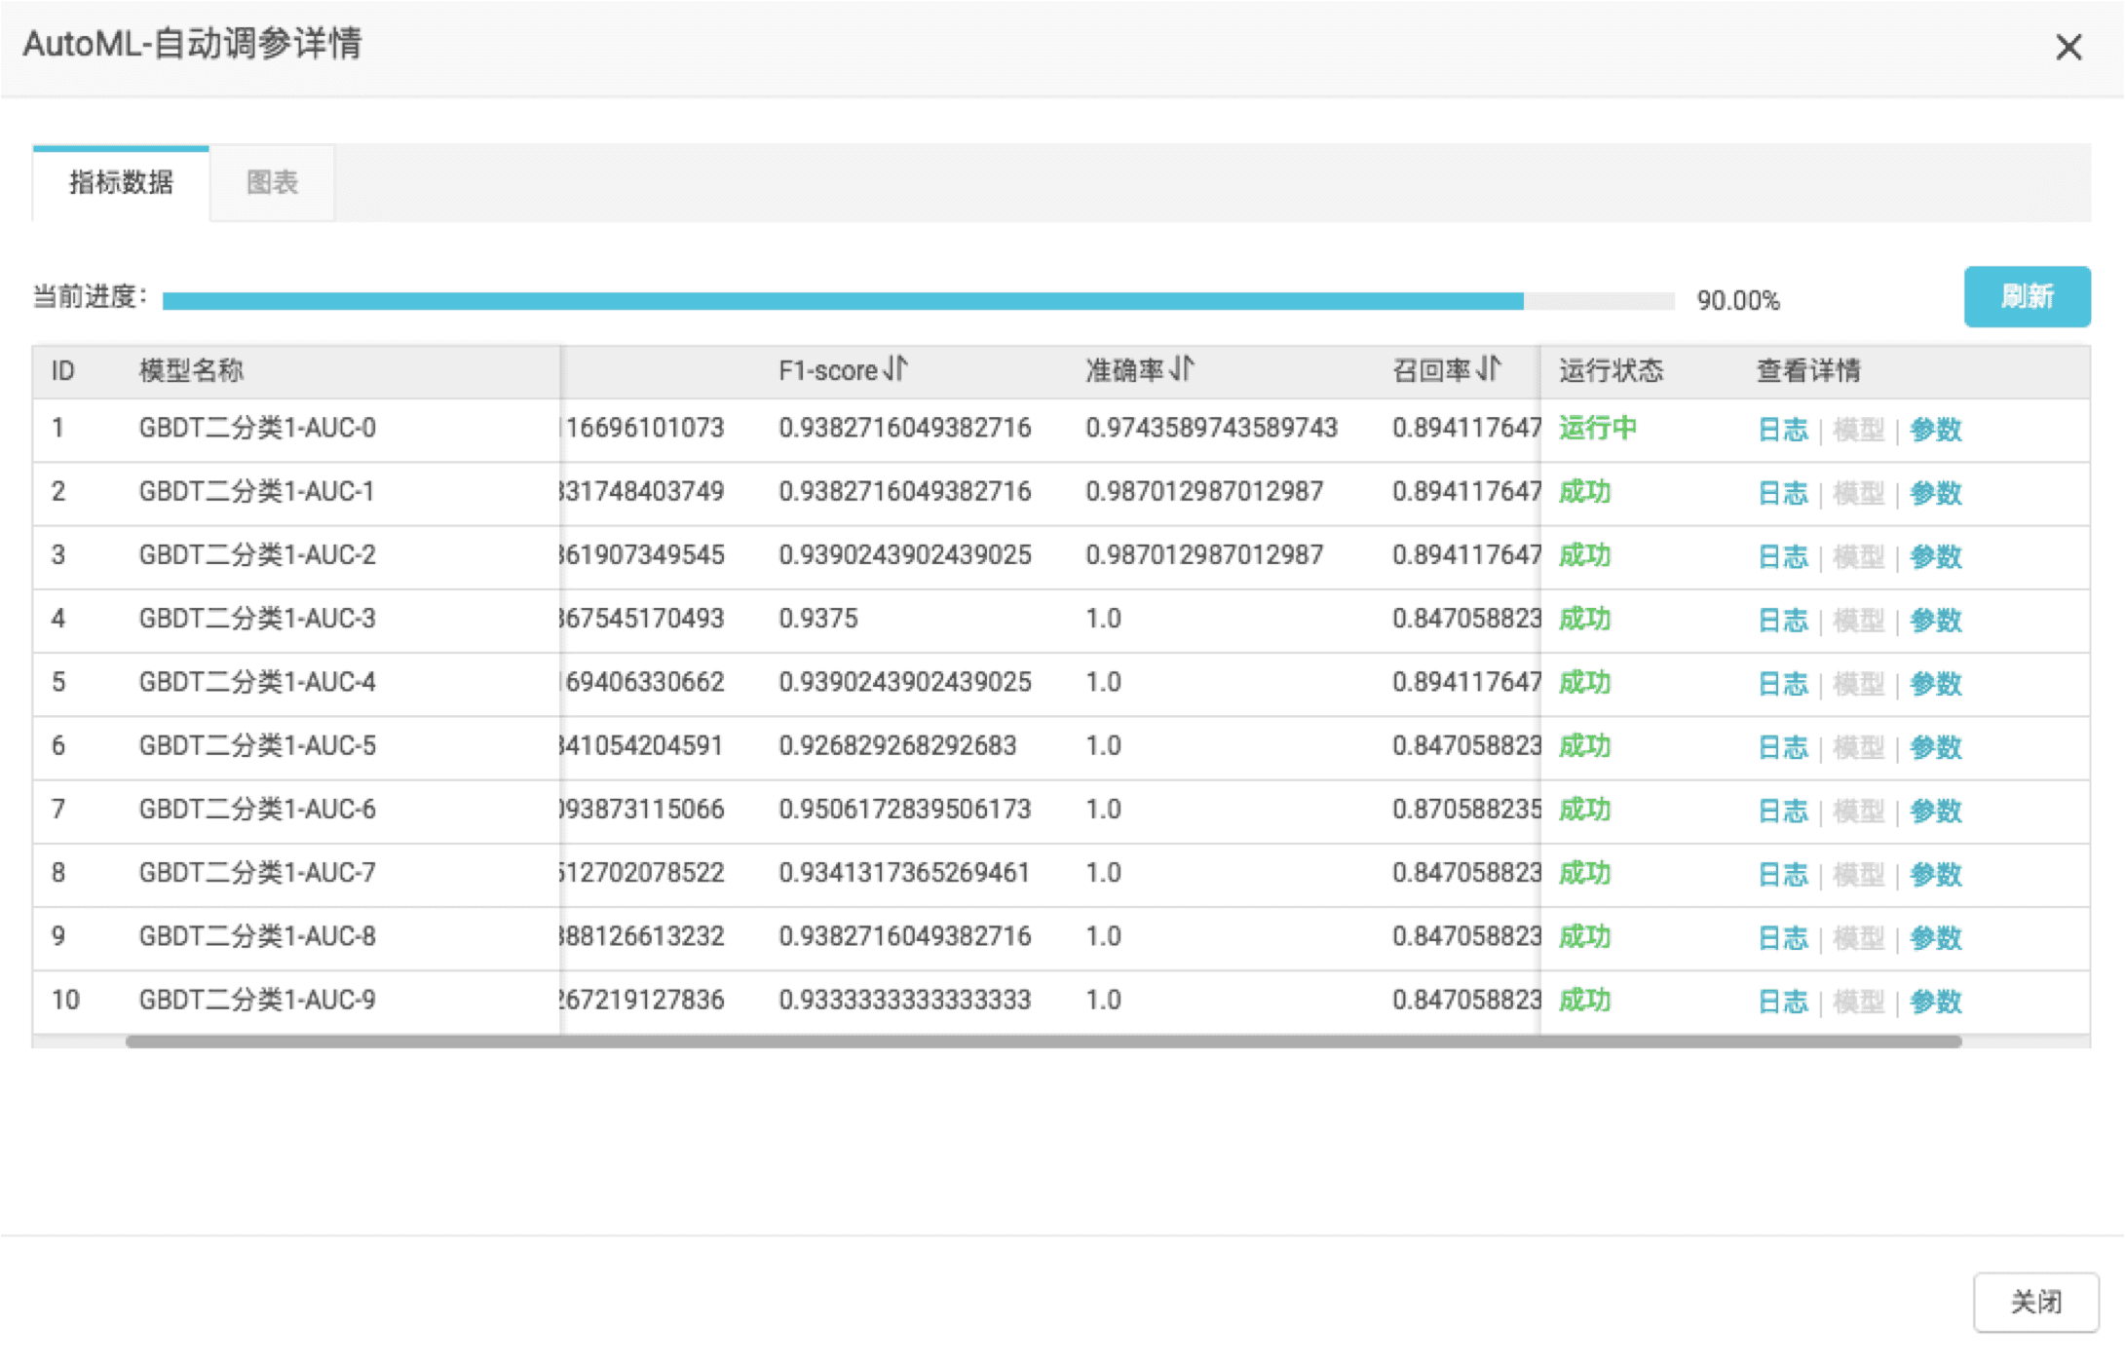Click the 刷新 refresh button

coord(2027,296)
